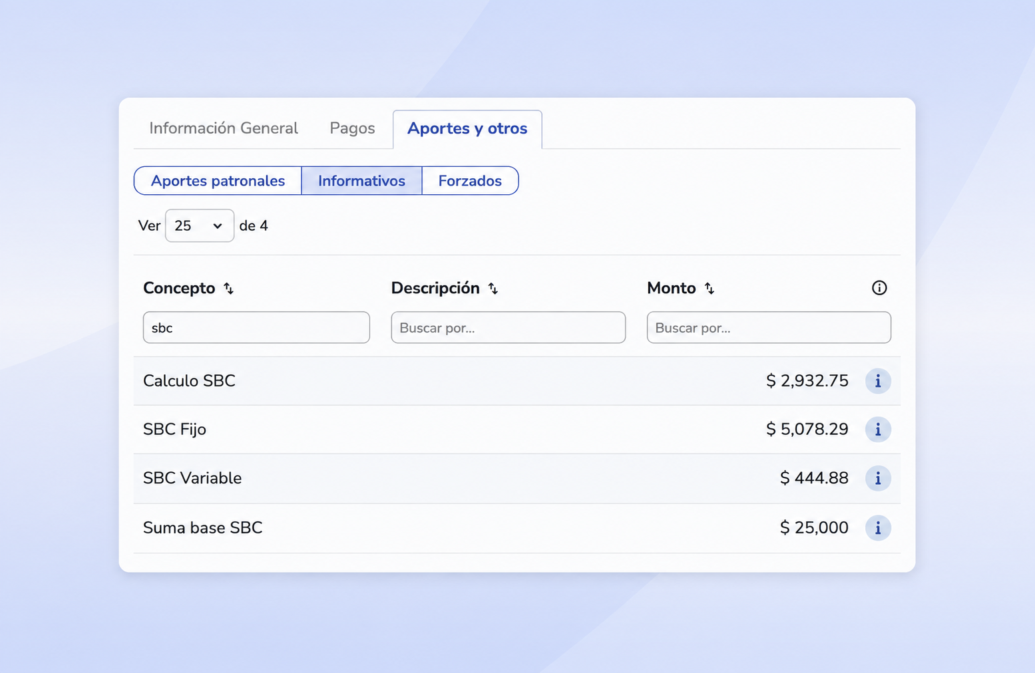Open the Pagos tab
The image size is (1035, 673).
352,128
